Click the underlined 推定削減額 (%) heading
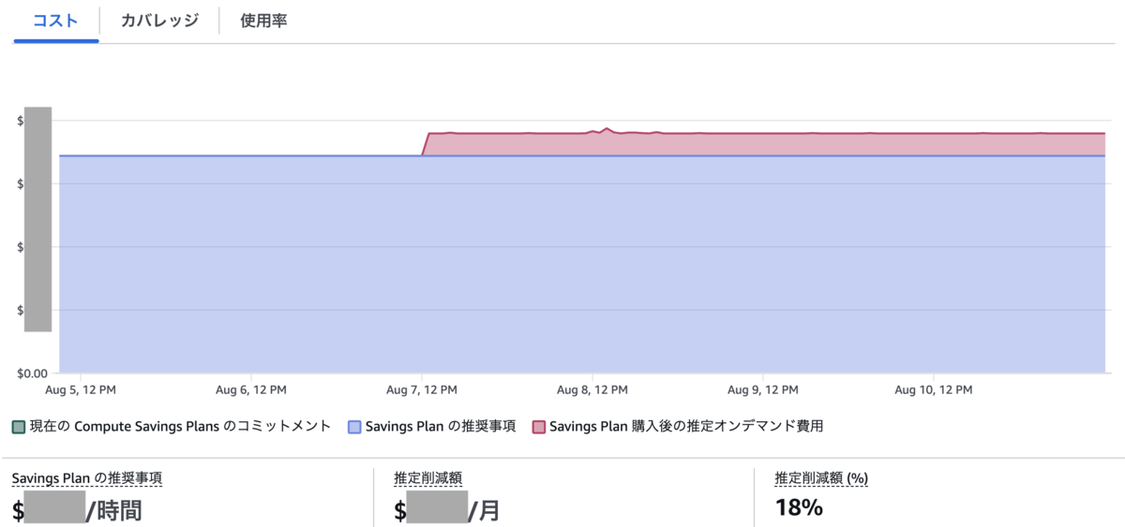This screenshot has height=527, width=1125. pyautogui.click(x=821, y=478)
